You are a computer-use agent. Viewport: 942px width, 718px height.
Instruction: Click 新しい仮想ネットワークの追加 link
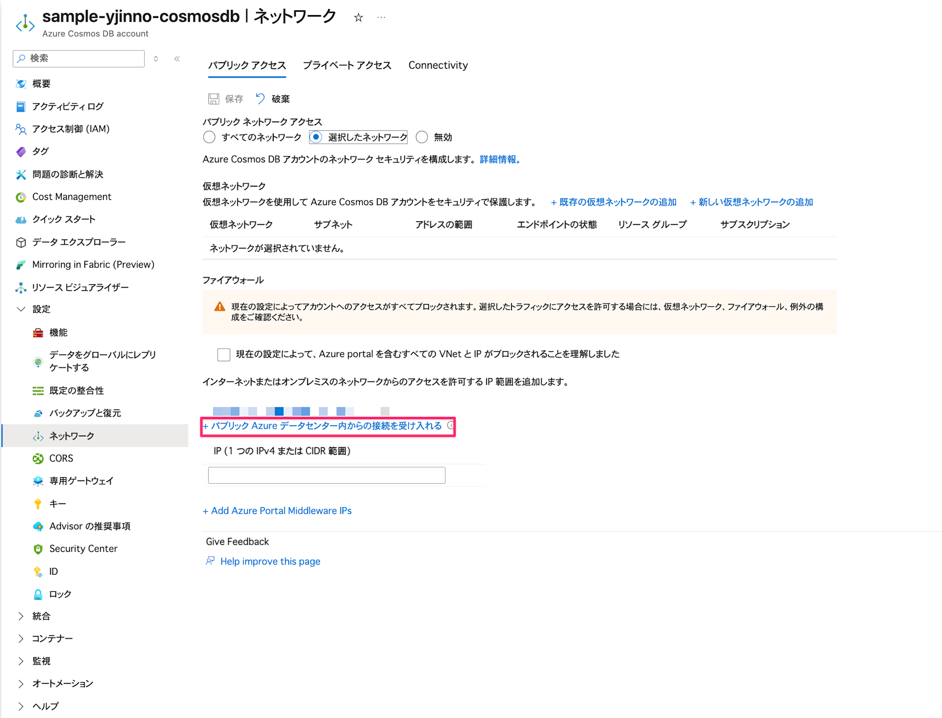coord(752,202)
